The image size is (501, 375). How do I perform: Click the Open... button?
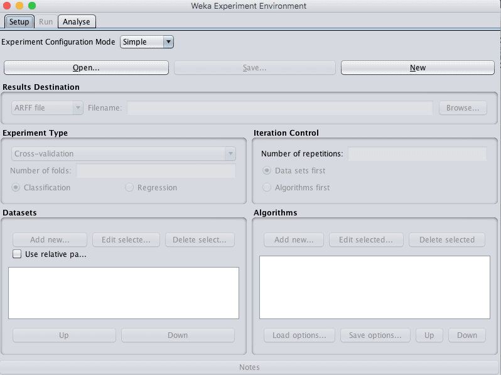[x=86, y=68]
